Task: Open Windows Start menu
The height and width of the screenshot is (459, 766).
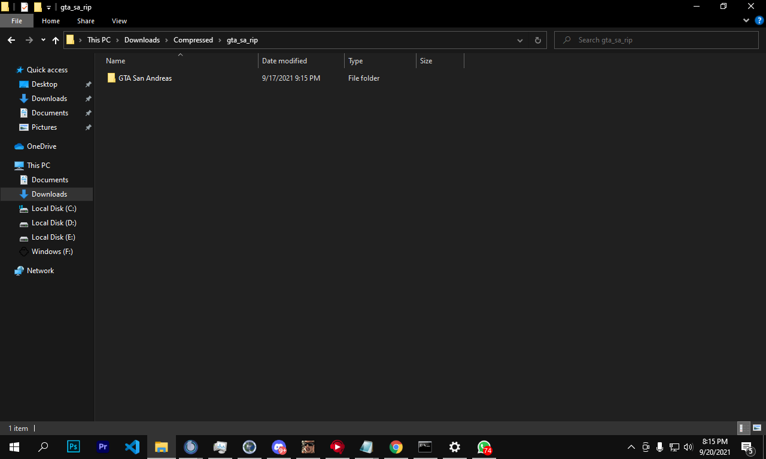Action: (14, 447)
